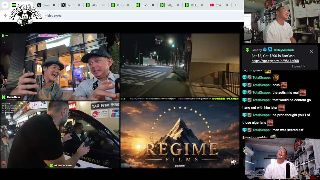Go back with the browser back arrow
This screenshot has height=180, width=320.
pos(6,16)
